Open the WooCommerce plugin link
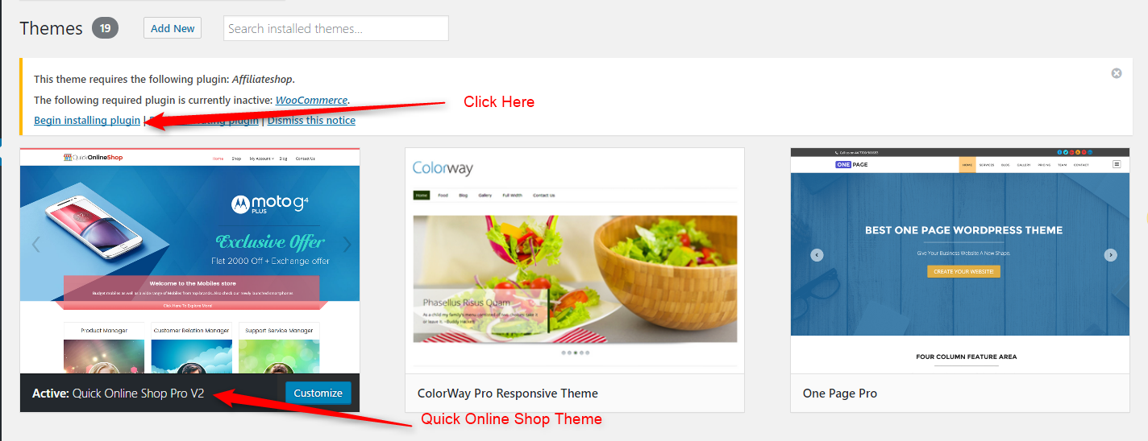The image size is (1148, 441). (312, 100)
